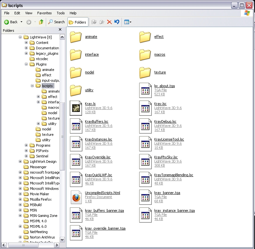255x249 pixels.
Task: Expand the Programs folder node
Action: (26, 145)
